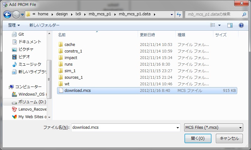The height and width of the screenshot is (150, 251).
Task: Expand the arrow after 'mb_mcs_p1' breadcrumb
Action: 115,14
